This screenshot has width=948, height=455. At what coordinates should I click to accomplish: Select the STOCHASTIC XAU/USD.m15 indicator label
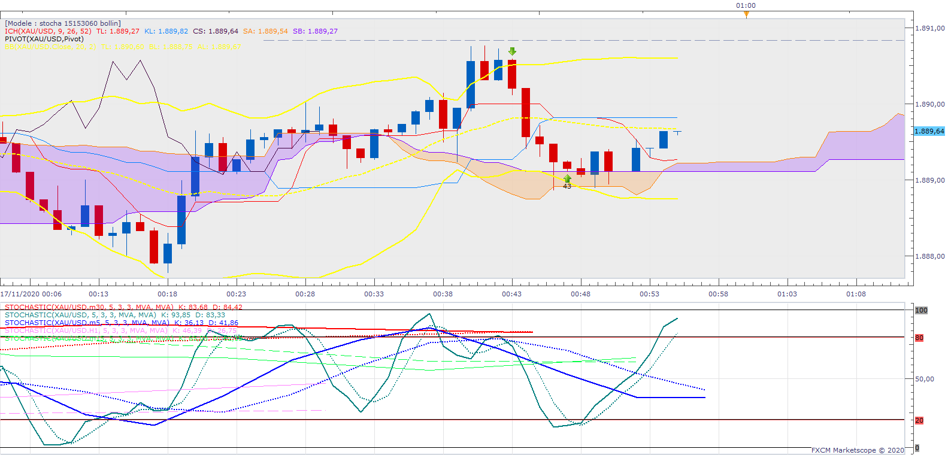[89, 338]
